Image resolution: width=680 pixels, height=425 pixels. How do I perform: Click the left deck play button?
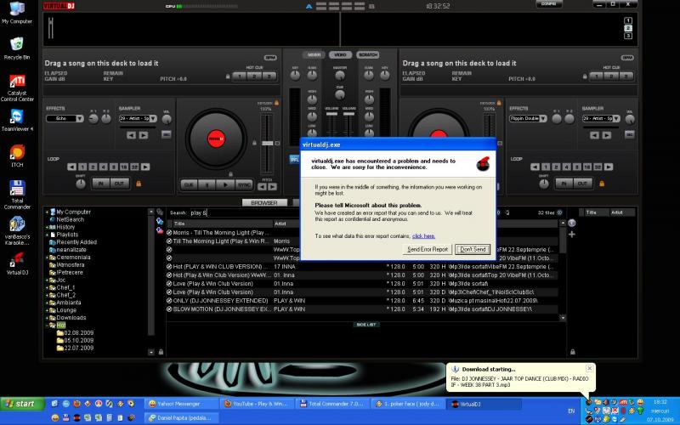tap(225, 184)
